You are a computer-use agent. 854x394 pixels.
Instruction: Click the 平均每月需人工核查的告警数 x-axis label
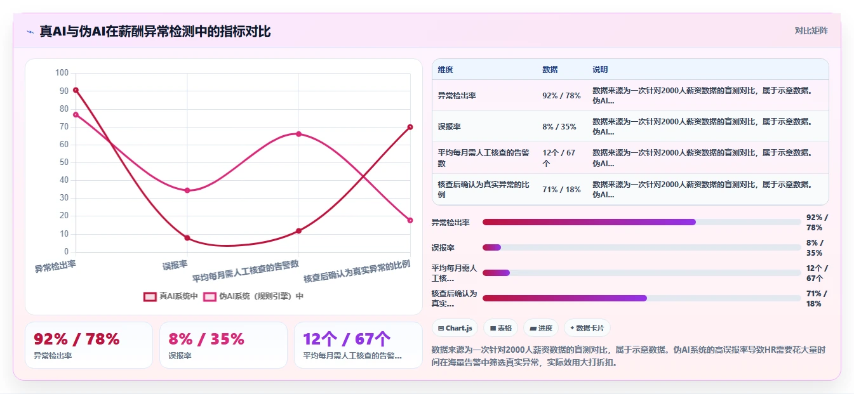[x=246, y=271]
